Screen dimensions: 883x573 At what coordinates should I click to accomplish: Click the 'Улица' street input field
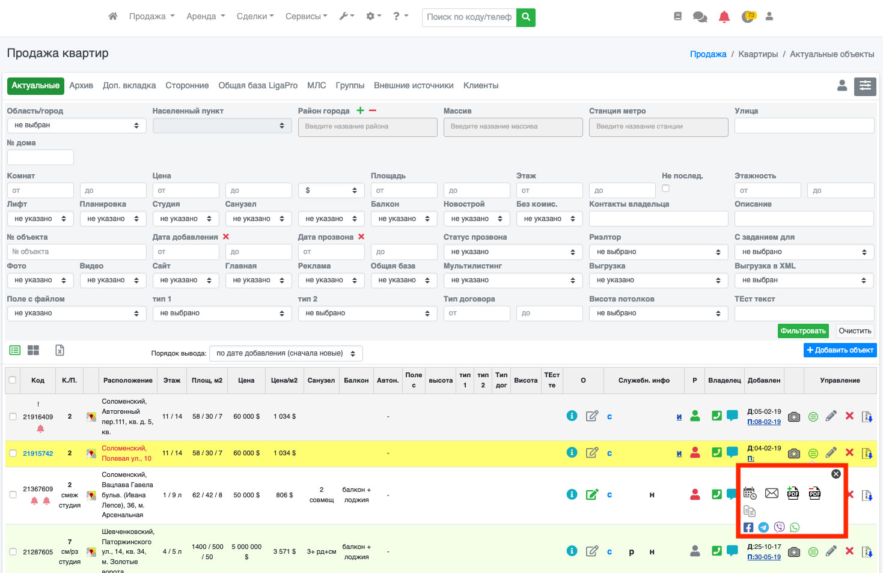(x=804, y=126)
